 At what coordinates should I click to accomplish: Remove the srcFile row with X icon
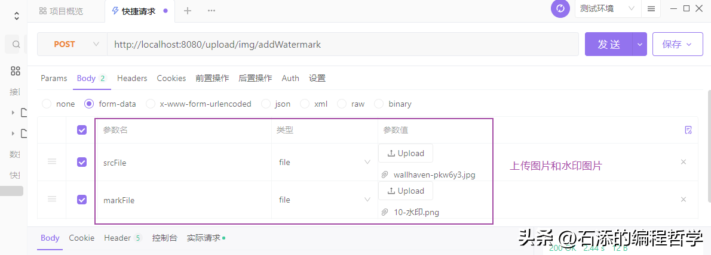(684, 162)
